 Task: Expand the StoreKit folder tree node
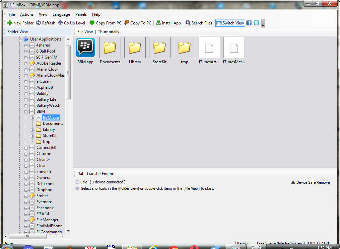(32, 136)
